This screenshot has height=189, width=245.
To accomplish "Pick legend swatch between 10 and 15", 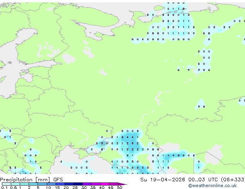I will pyautogui.click(x=51, y=184).
